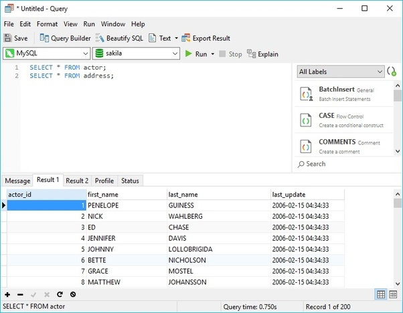The height and width of the screenshot is (313, 403).
Task: Switch to the Profile tab
Action: (x=104, y=181)
